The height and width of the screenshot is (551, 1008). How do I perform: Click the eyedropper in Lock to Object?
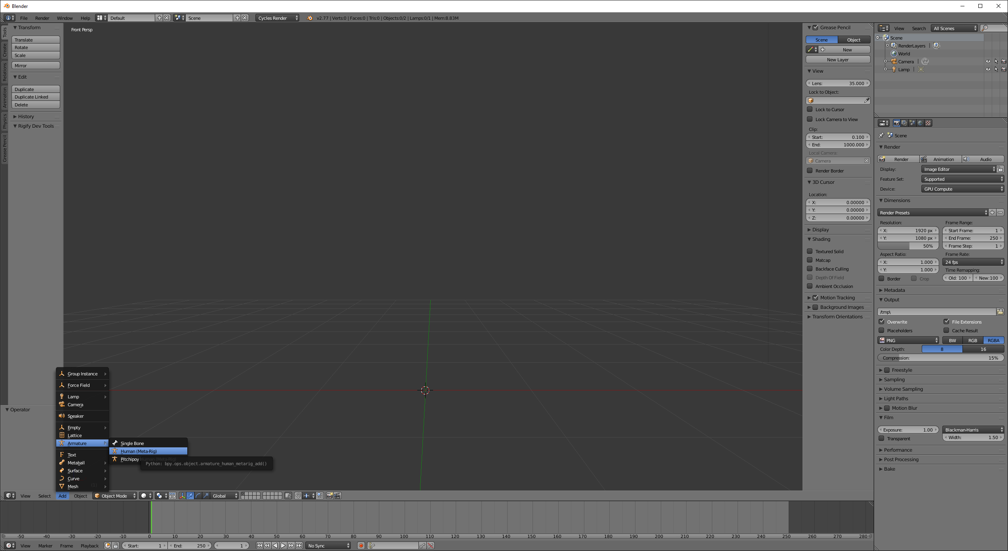click(x=867, y=100)
